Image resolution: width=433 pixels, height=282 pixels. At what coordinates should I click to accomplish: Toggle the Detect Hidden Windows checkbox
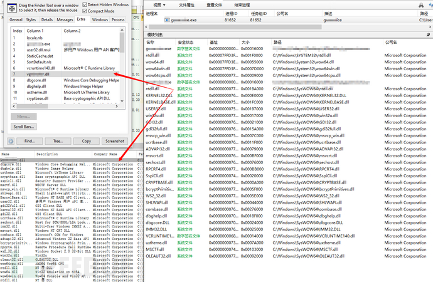(85, 4)
